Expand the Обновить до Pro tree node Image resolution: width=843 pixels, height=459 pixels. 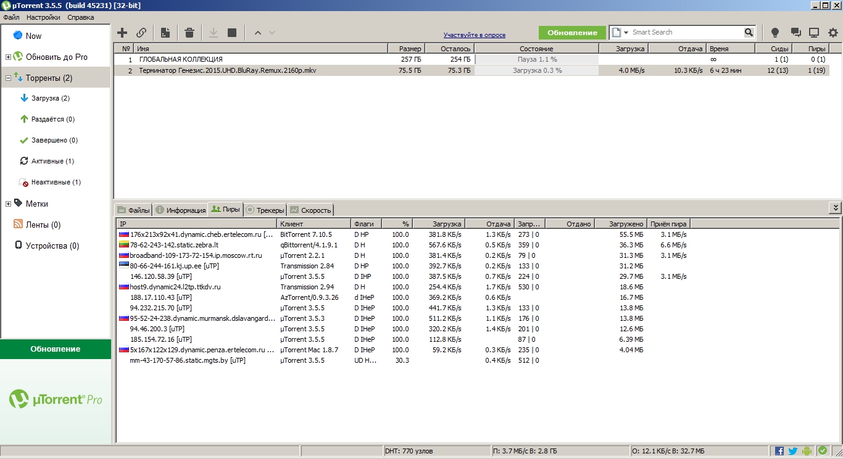point(8,57)
